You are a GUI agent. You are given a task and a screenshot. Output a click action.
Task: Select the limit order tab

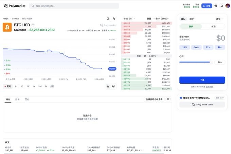coord(192,19)
